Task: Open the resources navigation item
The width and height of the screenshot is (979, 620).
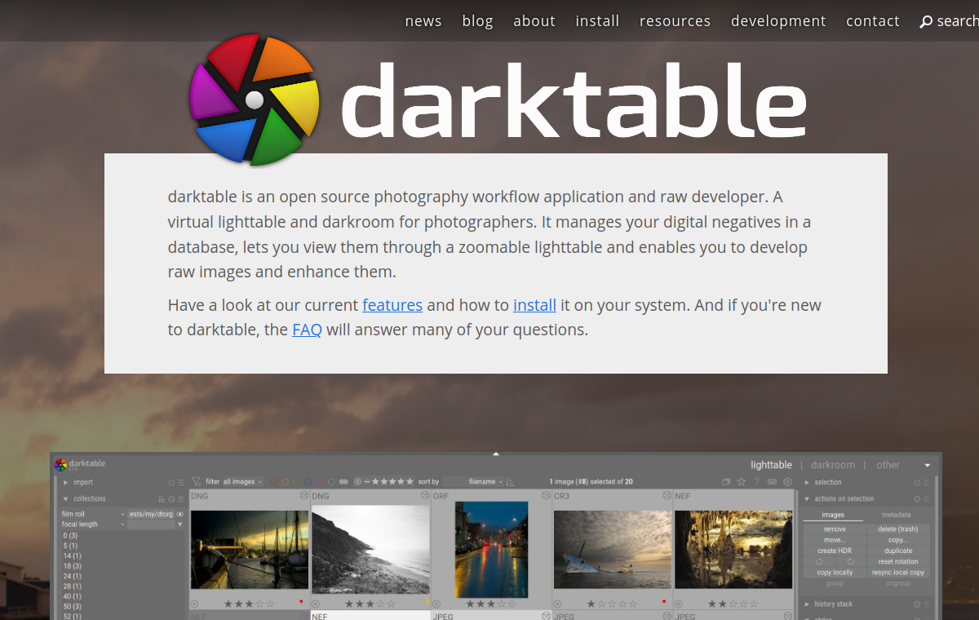Action: tap(675, 21)
